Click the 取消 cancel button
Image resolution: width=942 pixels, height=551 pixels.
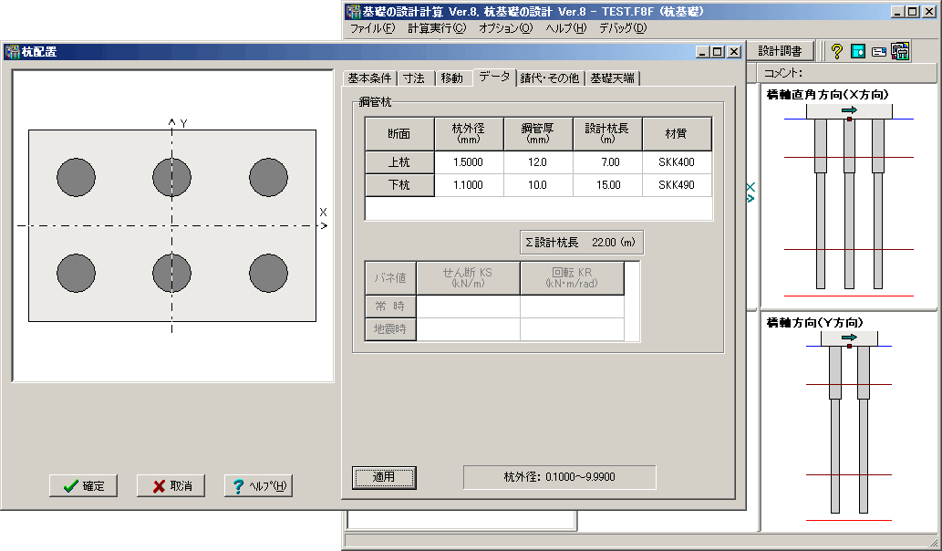coord(171,485)
